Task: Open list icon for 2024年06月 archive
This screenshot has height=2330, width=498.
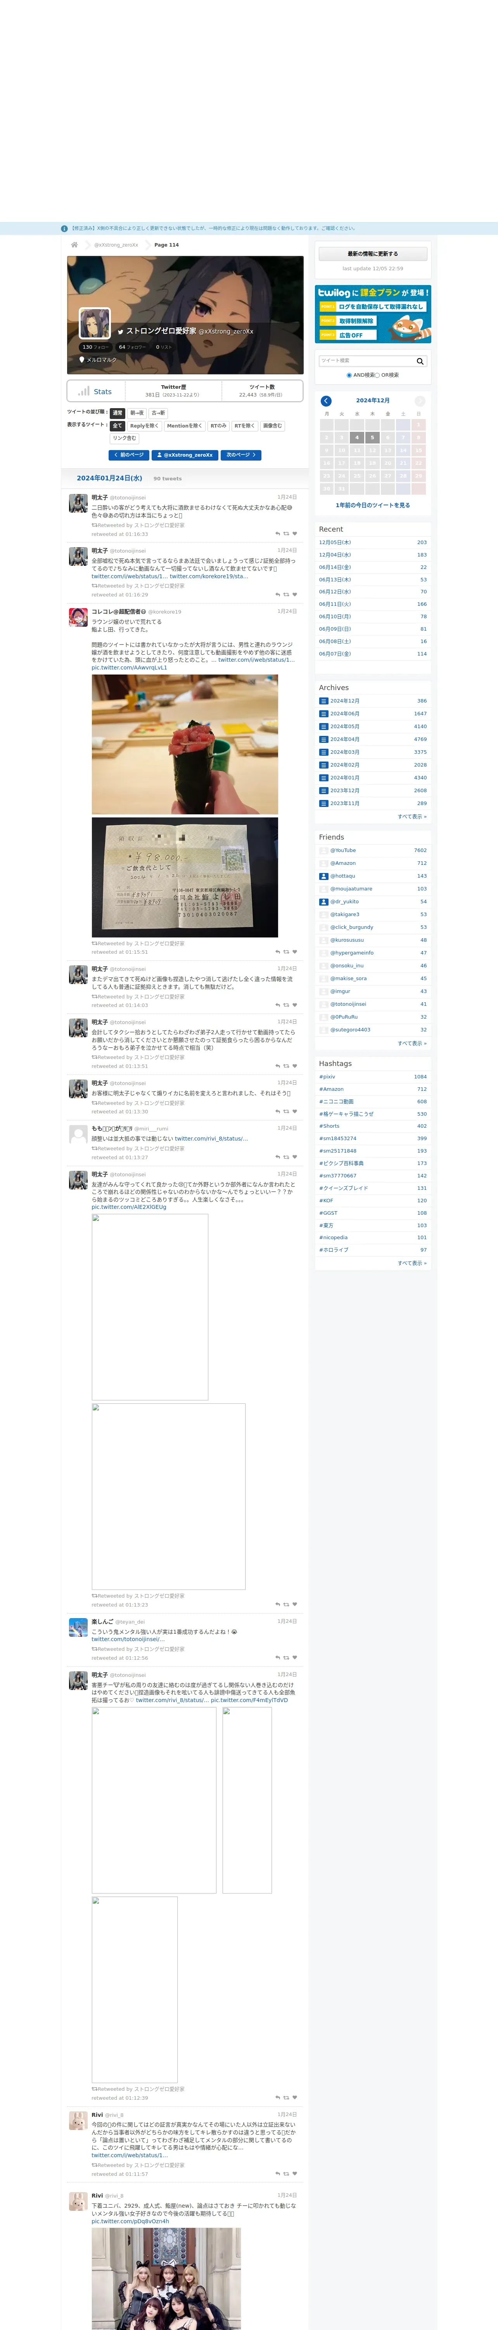Action: tap(323, 714)
